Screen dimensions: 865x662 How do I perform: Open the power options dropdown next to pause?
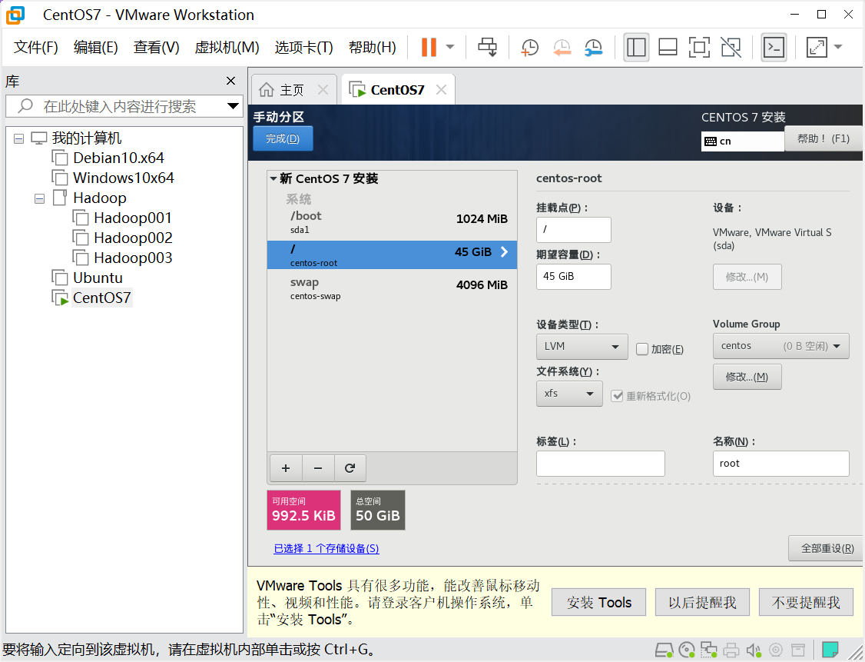coord(450,47)
